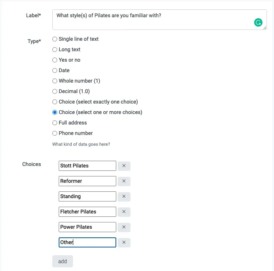Delete the Standing choice
274x271 pixels.
[124, 197]
